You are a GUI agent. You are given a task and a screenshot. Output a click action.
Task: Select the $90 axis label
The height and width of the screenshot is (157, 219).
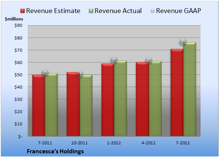[x=18, y=25]
